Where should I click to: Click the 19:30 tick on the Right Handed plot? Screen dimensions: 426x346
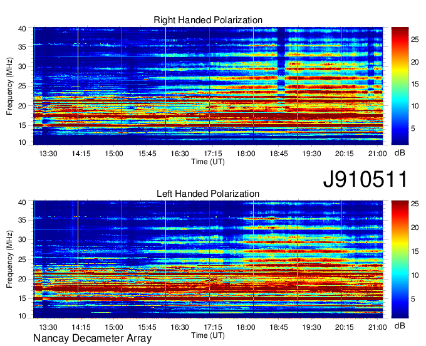[x=311, y=154]
